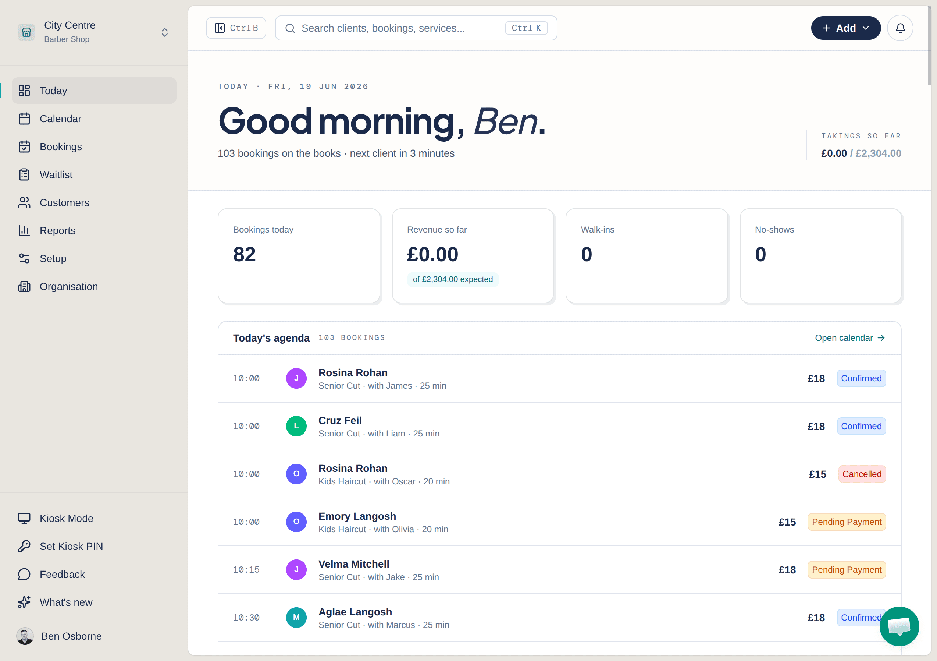Click Jake avatar on Velma Mitchell row

[296, 569]
